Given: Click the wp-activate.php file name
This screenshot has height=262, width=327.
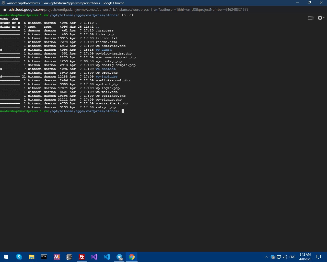Looking at the screenshot, I should [111, 46].
